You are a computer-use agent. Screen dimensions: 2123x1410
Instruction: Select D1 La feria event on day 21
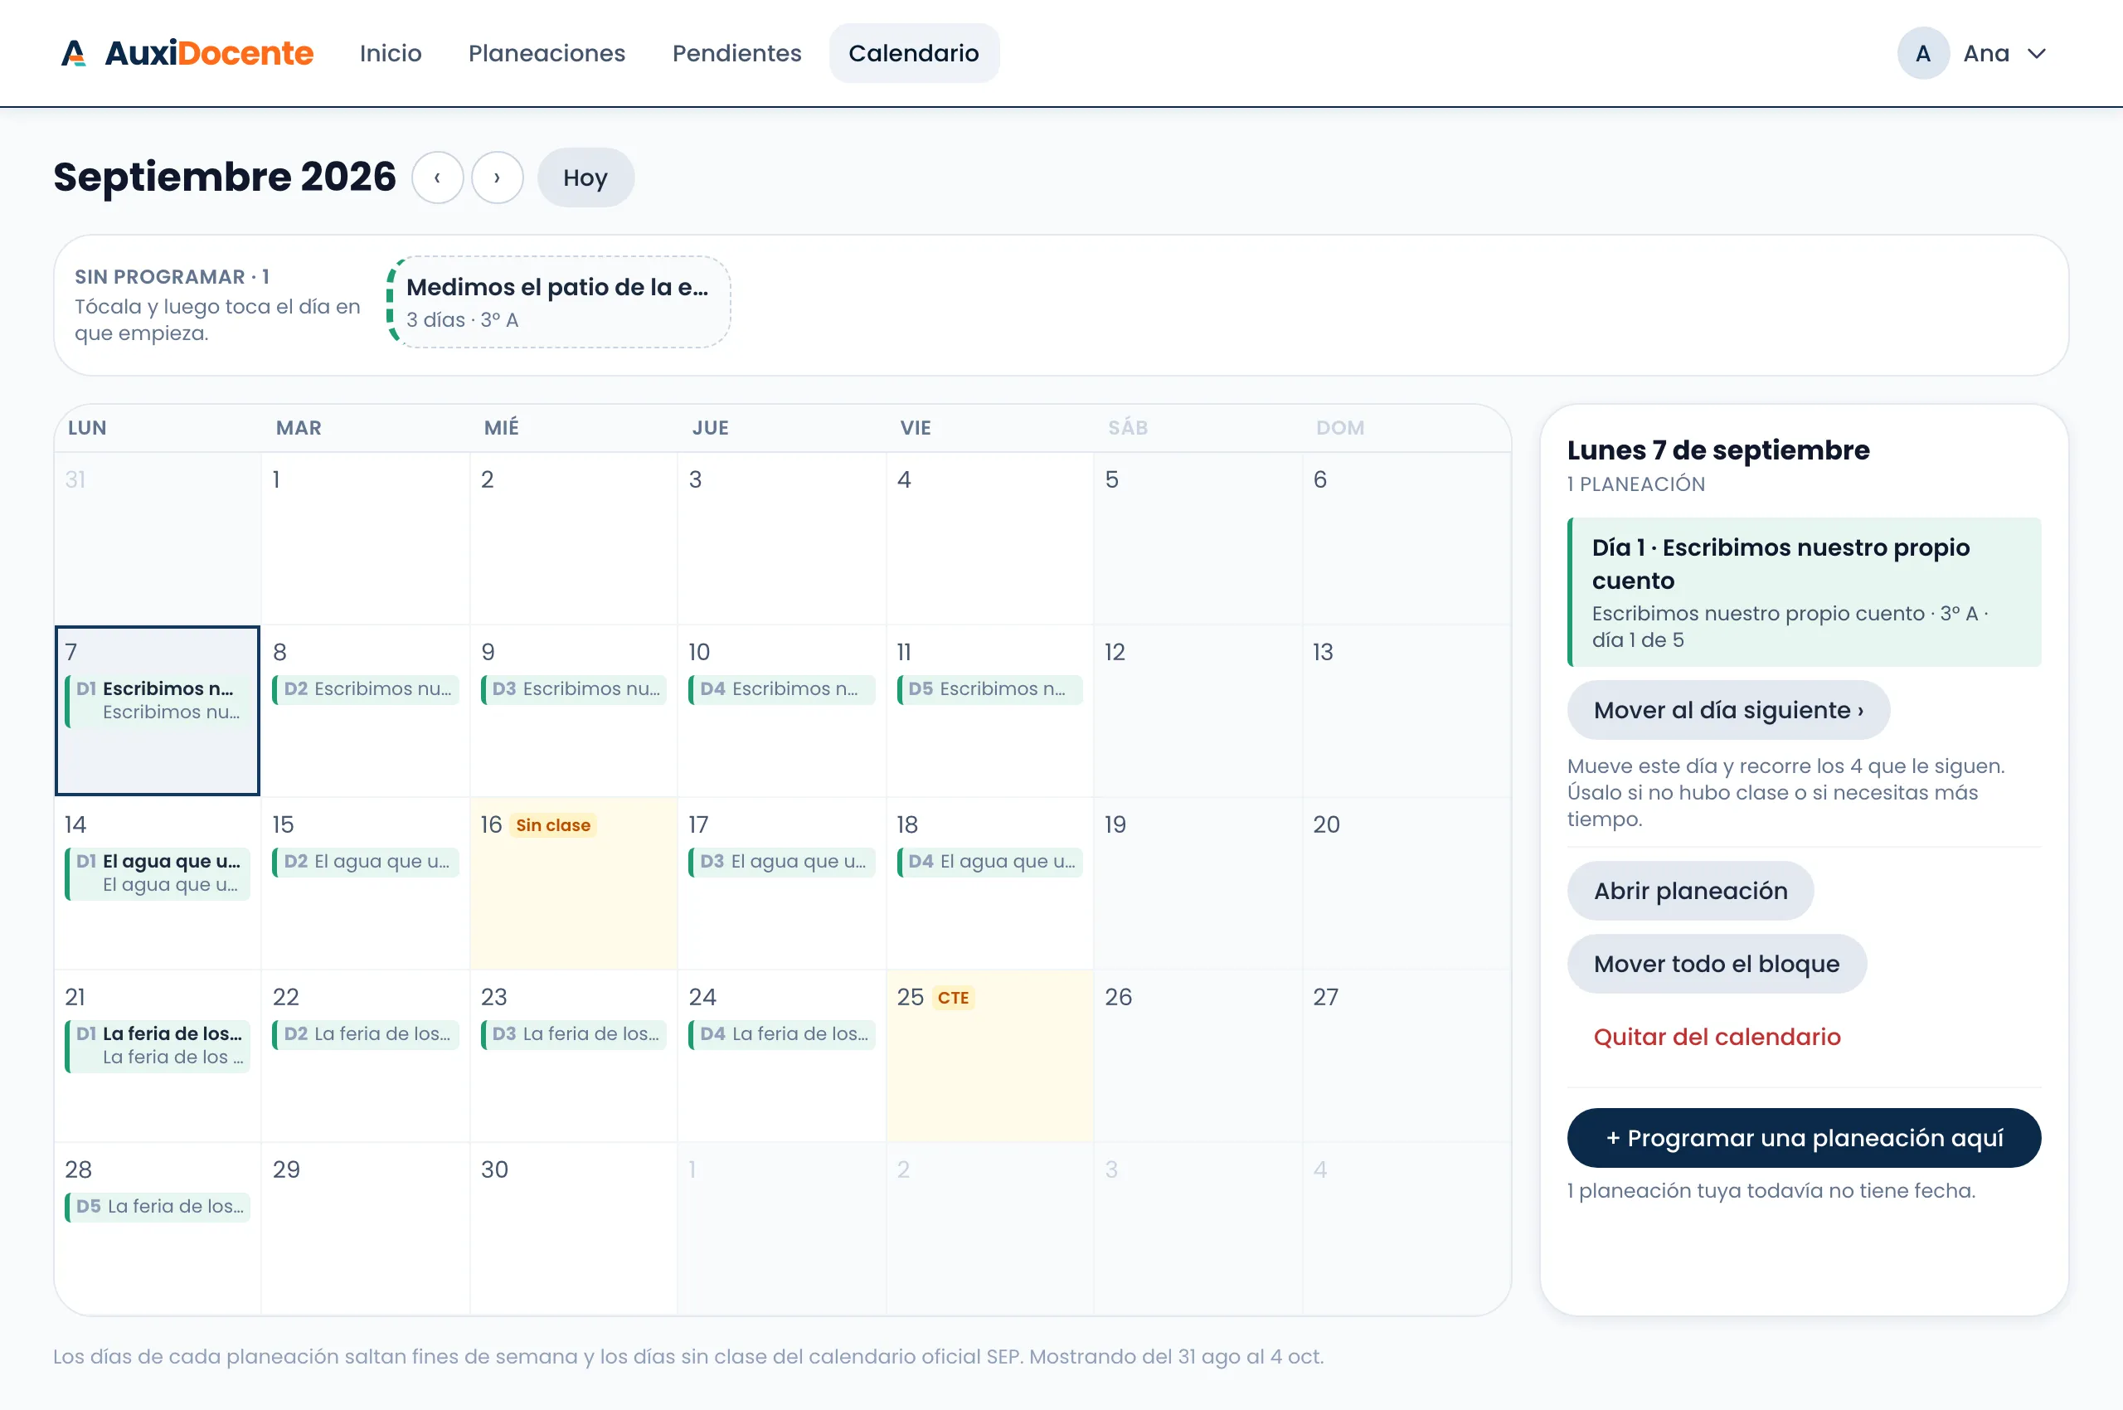pyautogui.click(x=158, y=1046)
